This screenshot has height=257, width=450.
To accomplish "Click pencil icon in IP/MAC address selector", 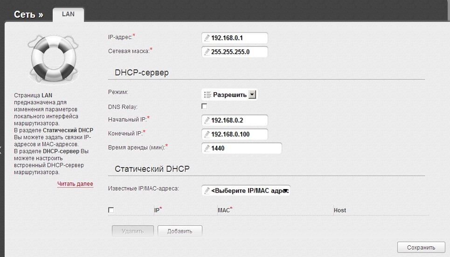I will click(x=207, y=190).
